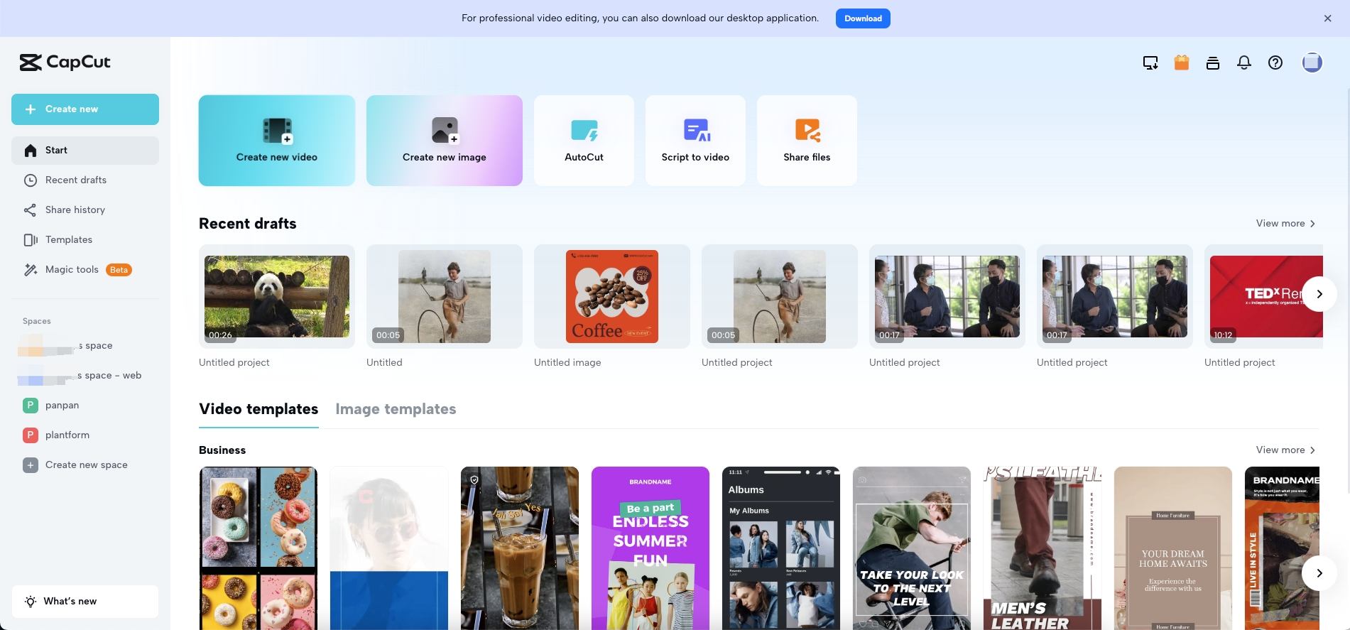Open the Coffee image draft
The width and height of the screenshot is (1350, 630).
coord(612,297)
